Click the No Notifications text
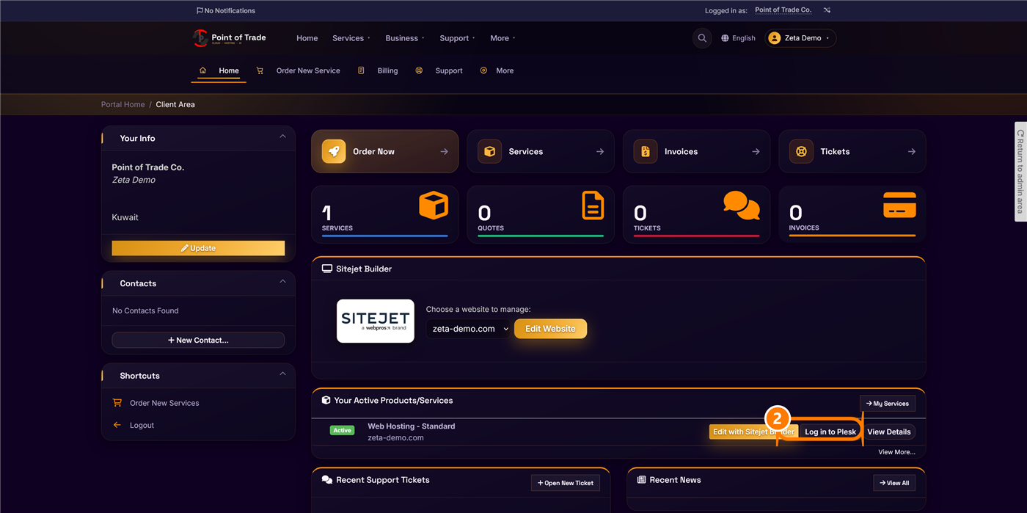The height and width of the screenshot is (513, 1027). [x=230, y=11]
